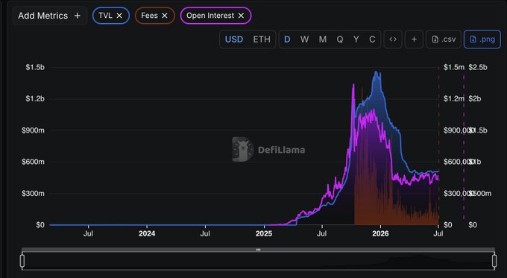Click the 2025 x-axis label
The image size is (507, 278).
(263, 233)
